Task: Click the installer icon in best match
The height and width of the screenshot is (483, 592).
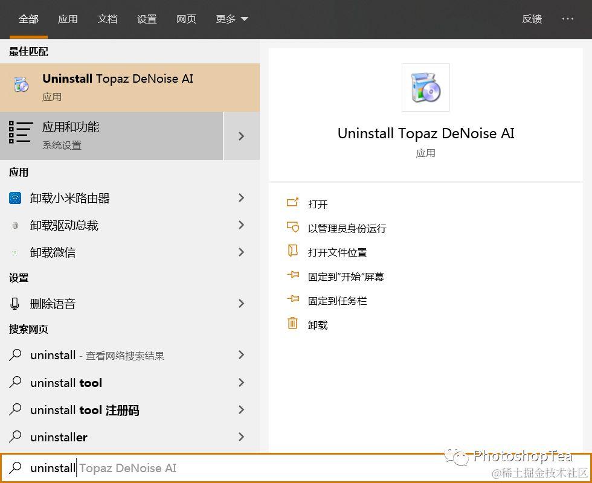Action: point(21,84)
